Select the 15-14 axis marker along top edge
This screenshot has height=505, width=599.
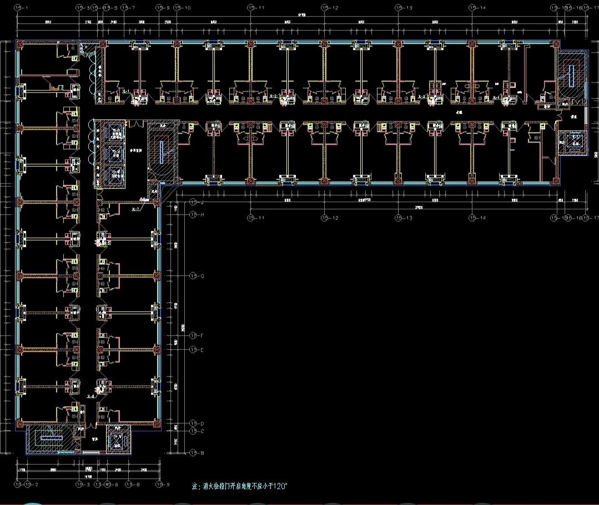coord(477,8)
